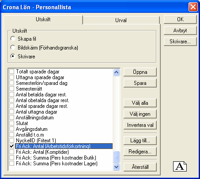Click the Öppna button

[x=140, y=72]
